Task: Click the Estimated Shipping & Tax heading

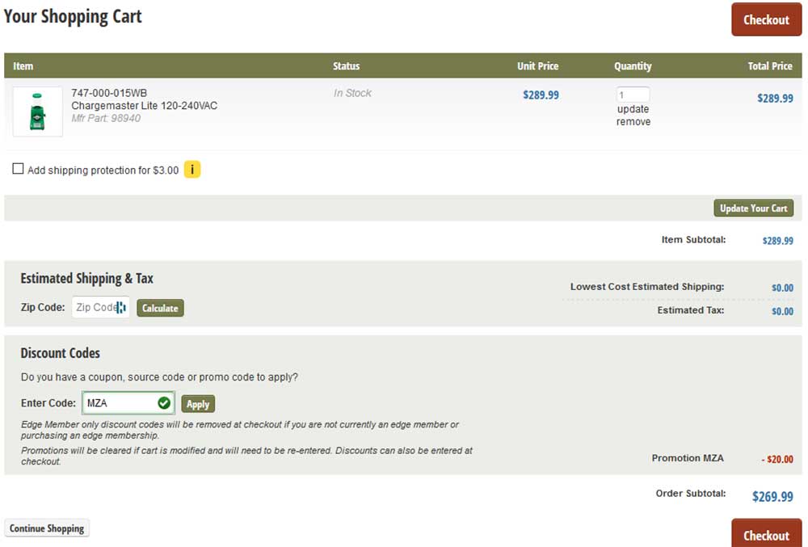Action: [x=86, y=279]
